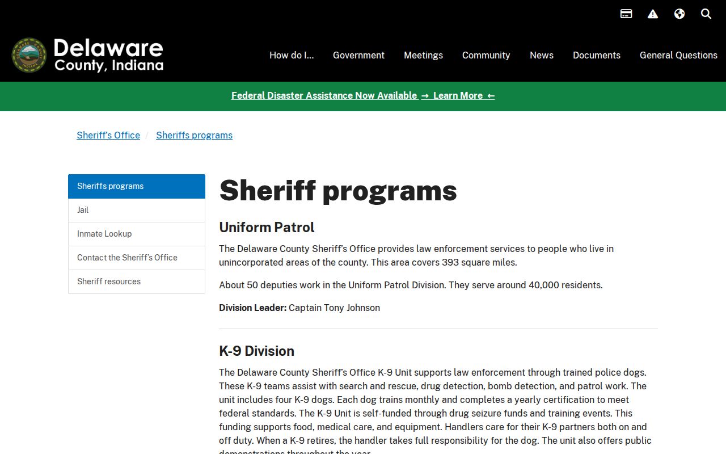Click the alert triangle icon
The width and height of the screenshot is (726, 454).
(x=653, y=14)
